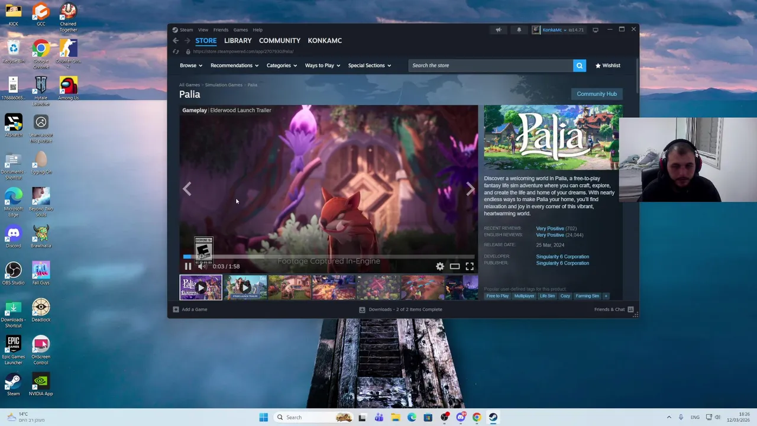Screen dimensions: 757x426
Task: Click the Search the store field
Action: (x=490, y=66)
